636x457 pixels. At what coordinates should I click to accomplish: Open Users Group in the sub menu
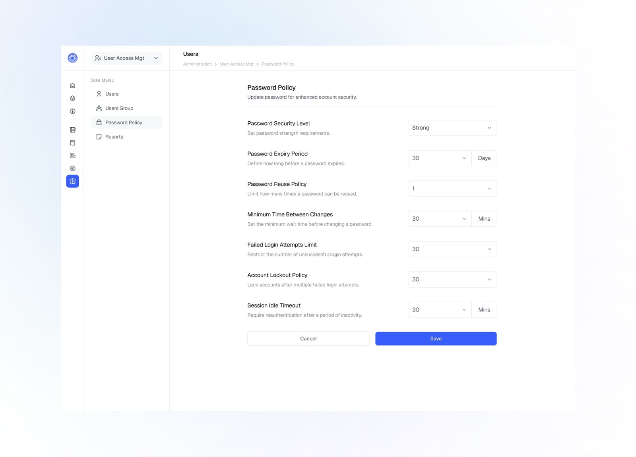pos(127,108)
